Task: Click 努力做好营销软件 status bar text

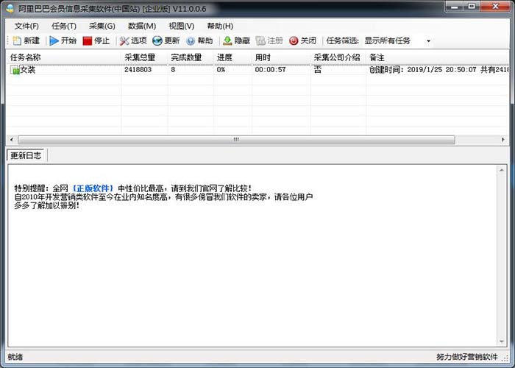Action: point(467,357)
